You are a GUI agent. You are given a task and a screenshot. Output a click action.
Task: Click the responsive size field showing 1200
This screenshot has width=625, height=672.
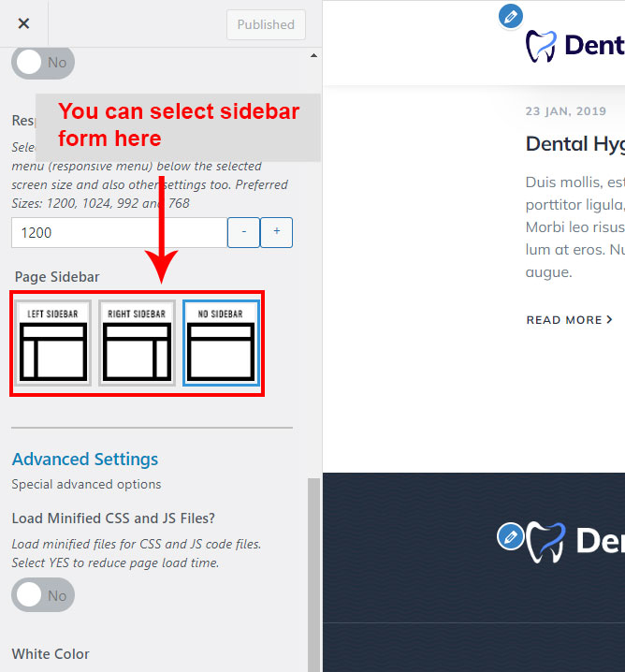[x=118, y=233]
